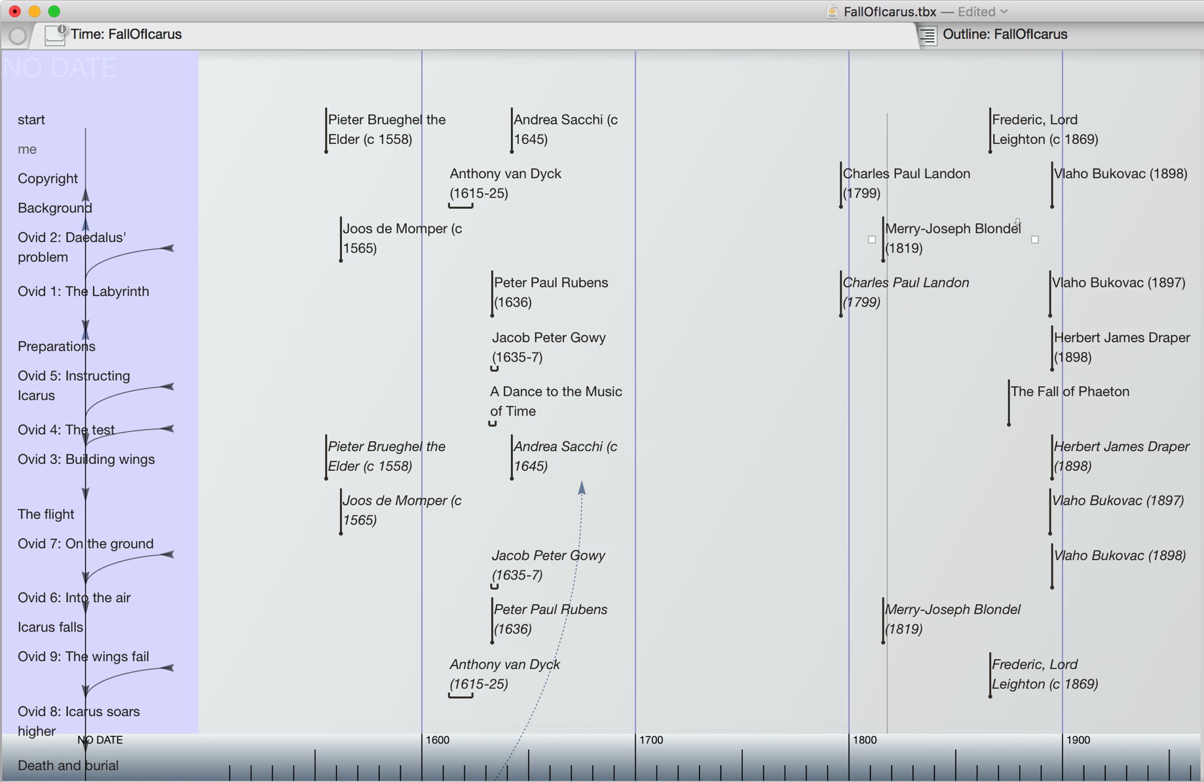Screen dimensions: 1204x782
Task: Select the Time: FallOfIcarus tab
Action: click(x=126, y=35)
